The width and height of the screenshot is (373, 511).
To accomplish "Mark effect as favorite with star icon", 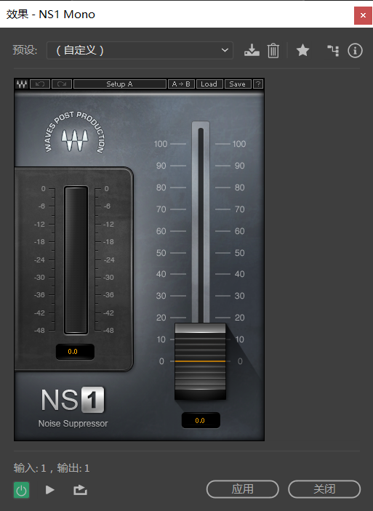I will 302,50.
